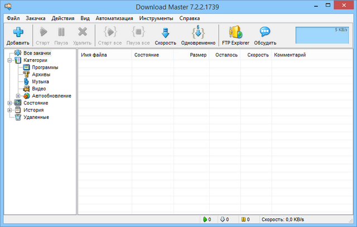
Task: Click the Одновременно simultaneous downloads icon
Action: (x=198, y=32)
